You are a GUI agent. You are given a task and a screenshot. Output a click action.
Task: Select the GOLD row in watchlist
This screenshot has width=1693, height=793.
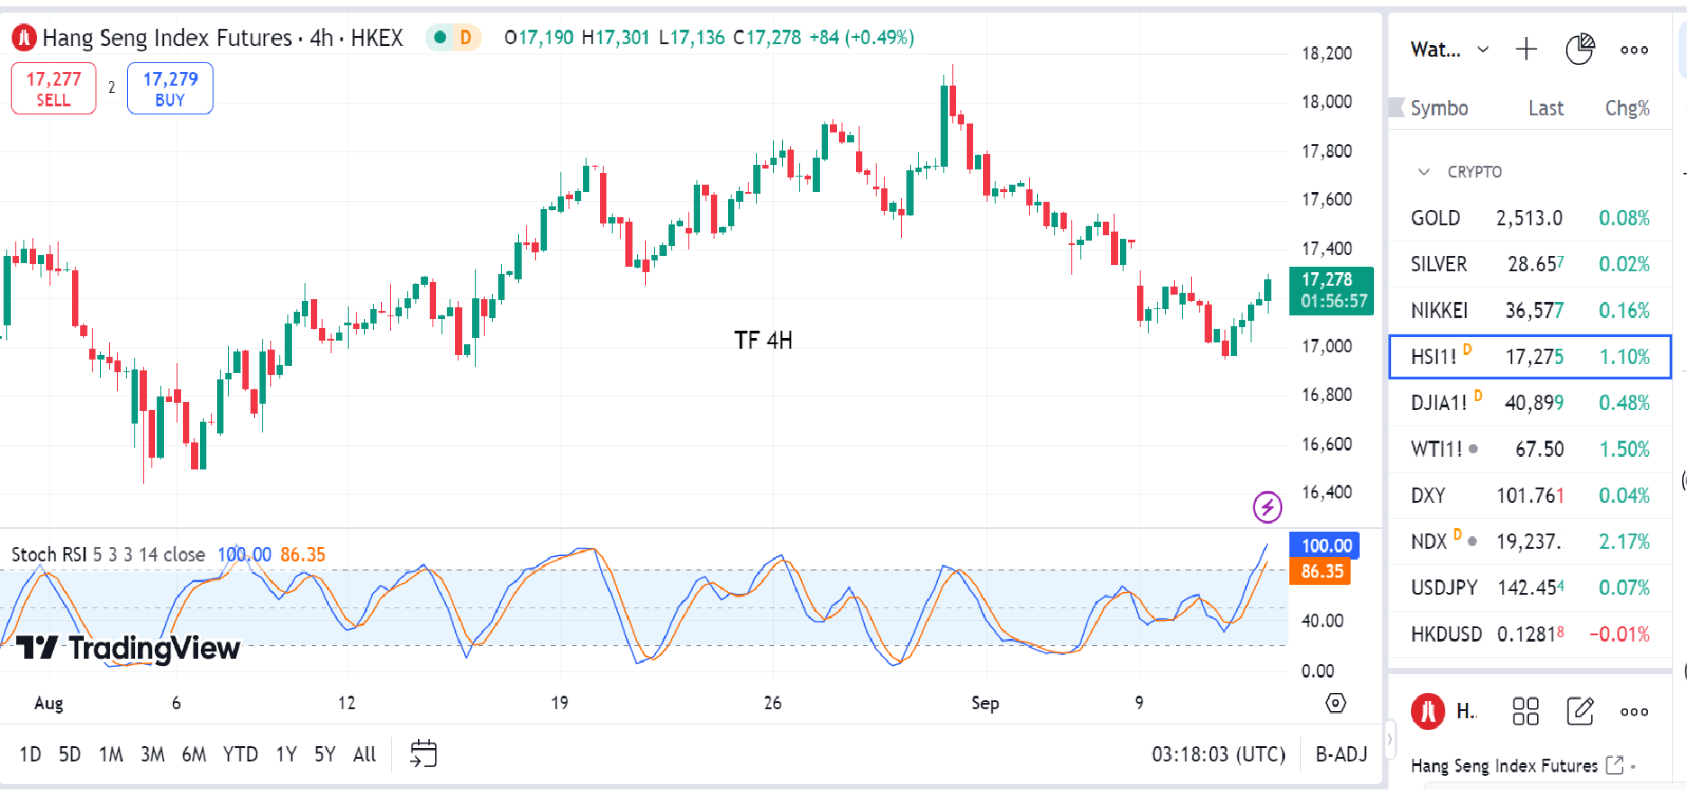tap(1529, 218)
